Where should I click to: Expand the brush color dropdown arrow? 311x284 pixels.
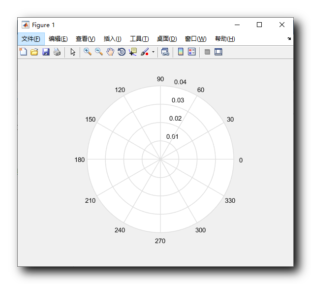(x=153, y=52)
